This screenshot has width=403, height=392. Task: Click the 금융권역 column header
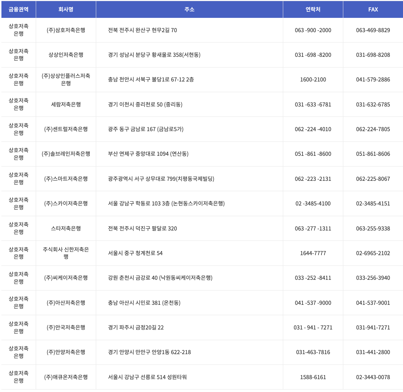point(19,10)
